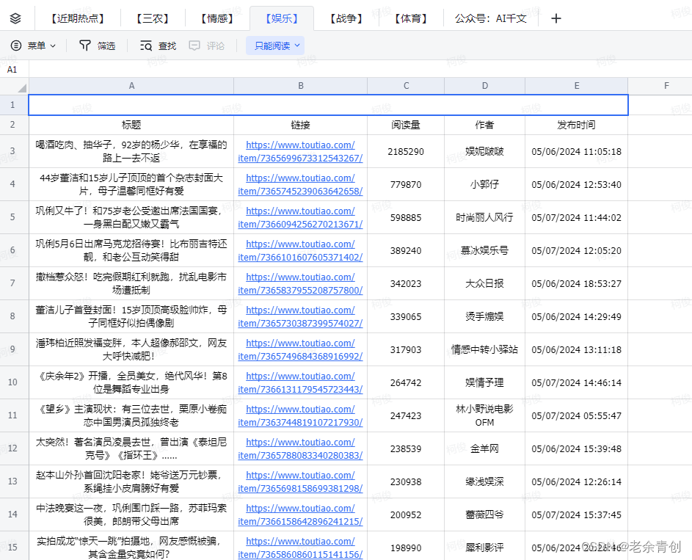692x560 pixels.
Task: Click title cell about 喝酒吃肉、抽华子
Action: click(x=131, y=151)
